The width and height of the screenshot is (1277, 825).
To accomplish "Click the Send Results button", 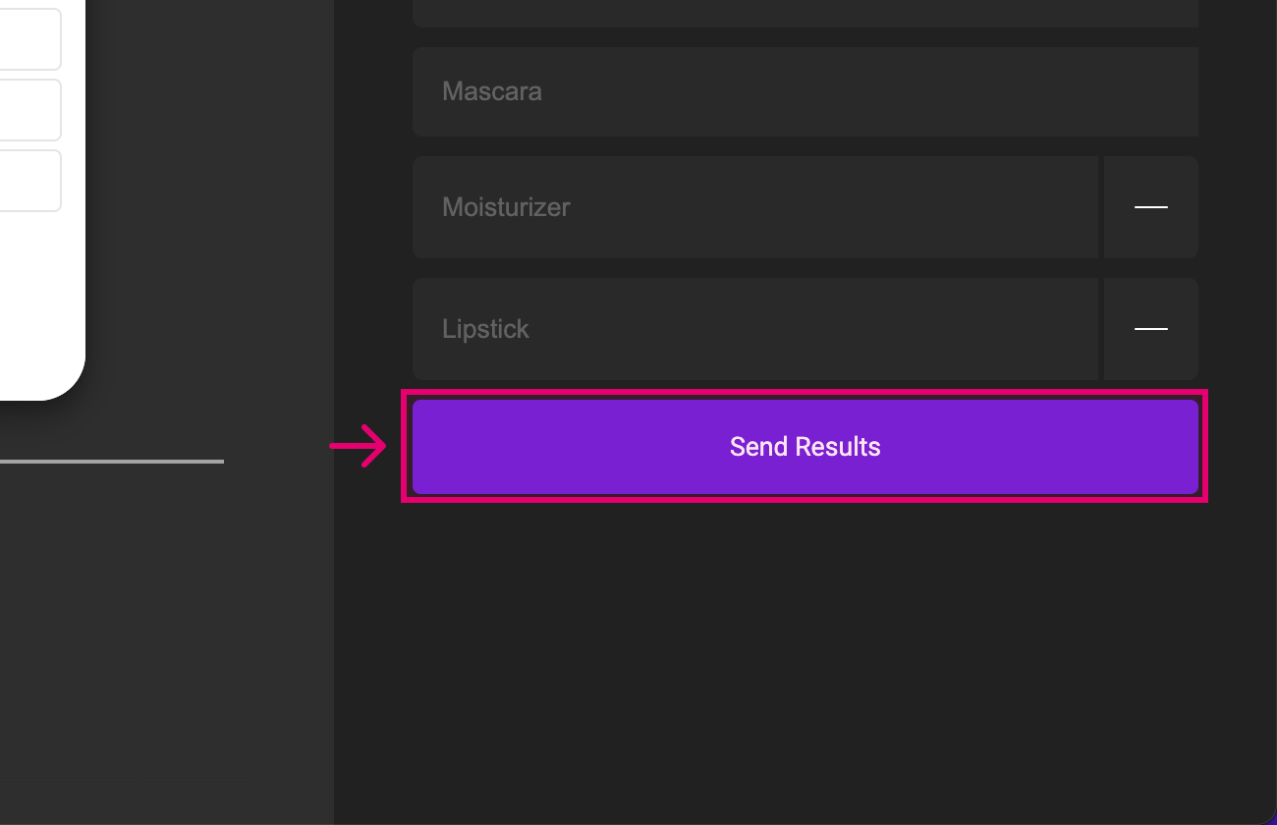I will [805, 447].
